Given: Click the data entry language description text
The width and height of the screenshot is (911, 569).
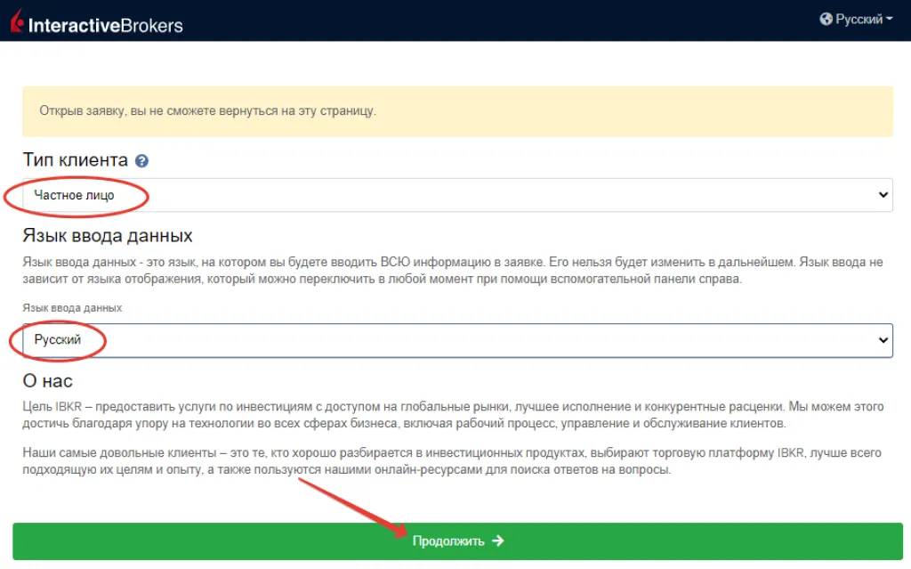Looking at the screenshot, I should [453, 271].
